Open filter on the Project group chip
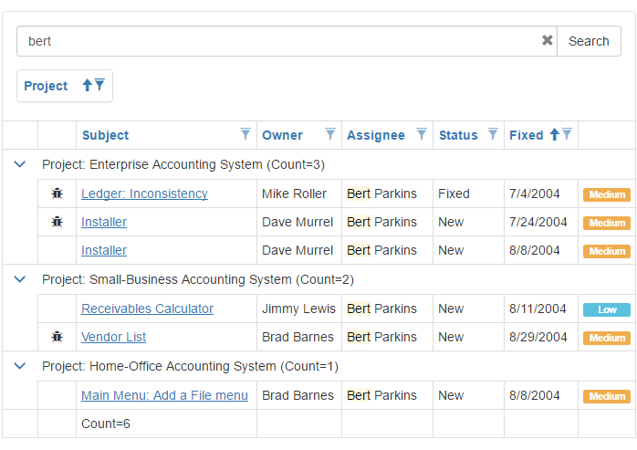637x450 pixels. 99,85
